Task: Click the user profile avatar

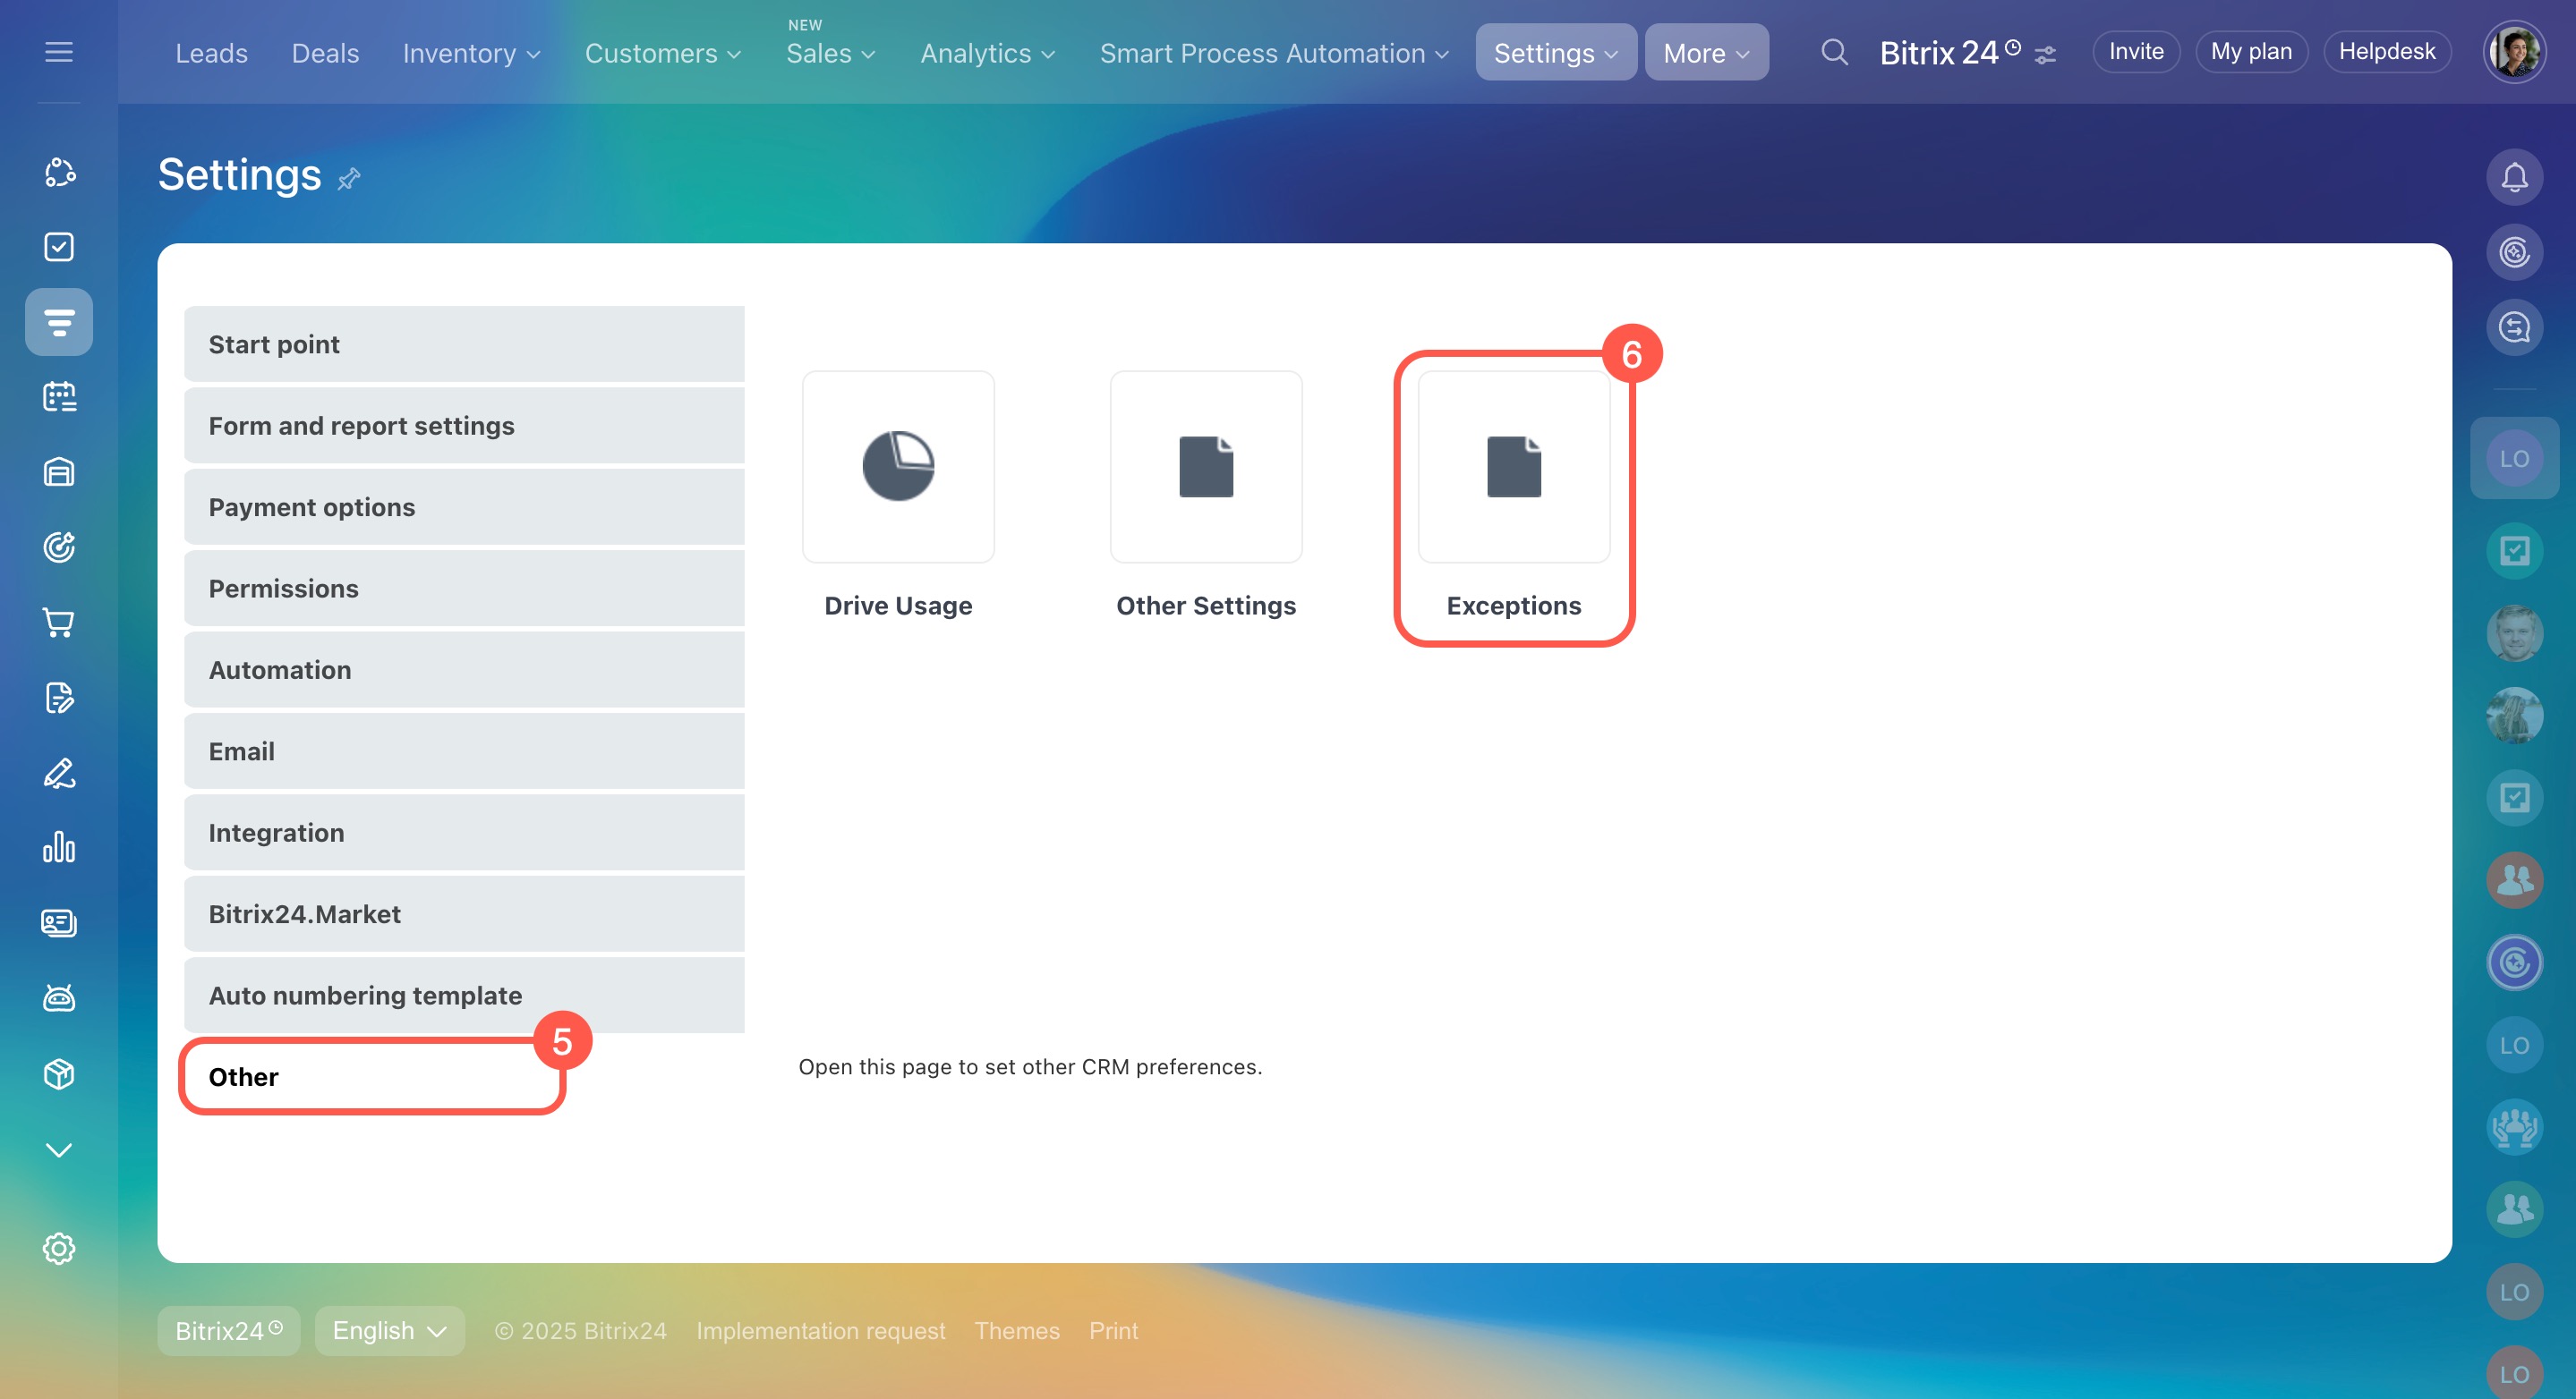Action: [2513, 52]
